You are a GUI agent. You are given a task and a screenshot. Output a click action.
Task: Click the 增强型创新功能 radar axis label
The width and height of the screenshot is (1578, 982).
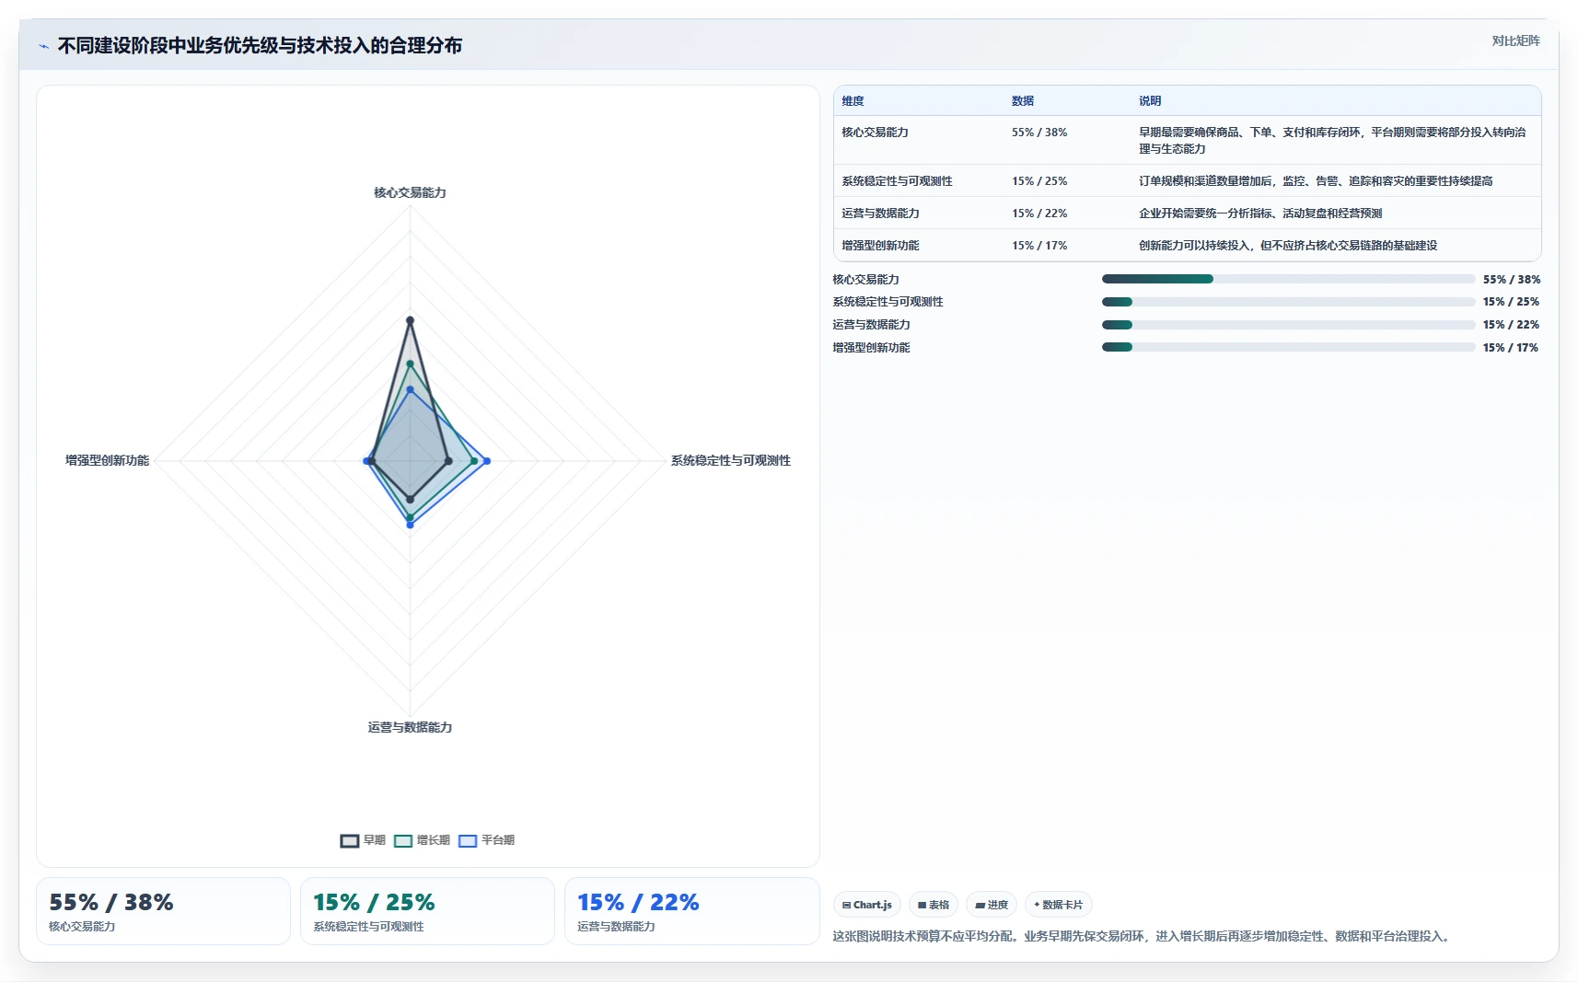[x=107, y=460]
